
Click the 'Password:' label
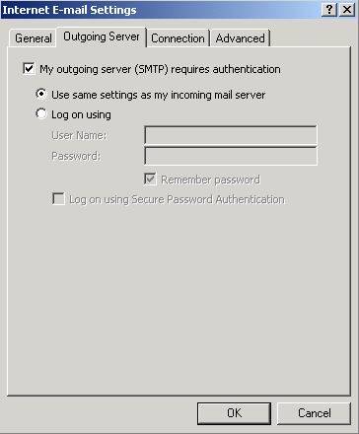click(x=76, y=156)
